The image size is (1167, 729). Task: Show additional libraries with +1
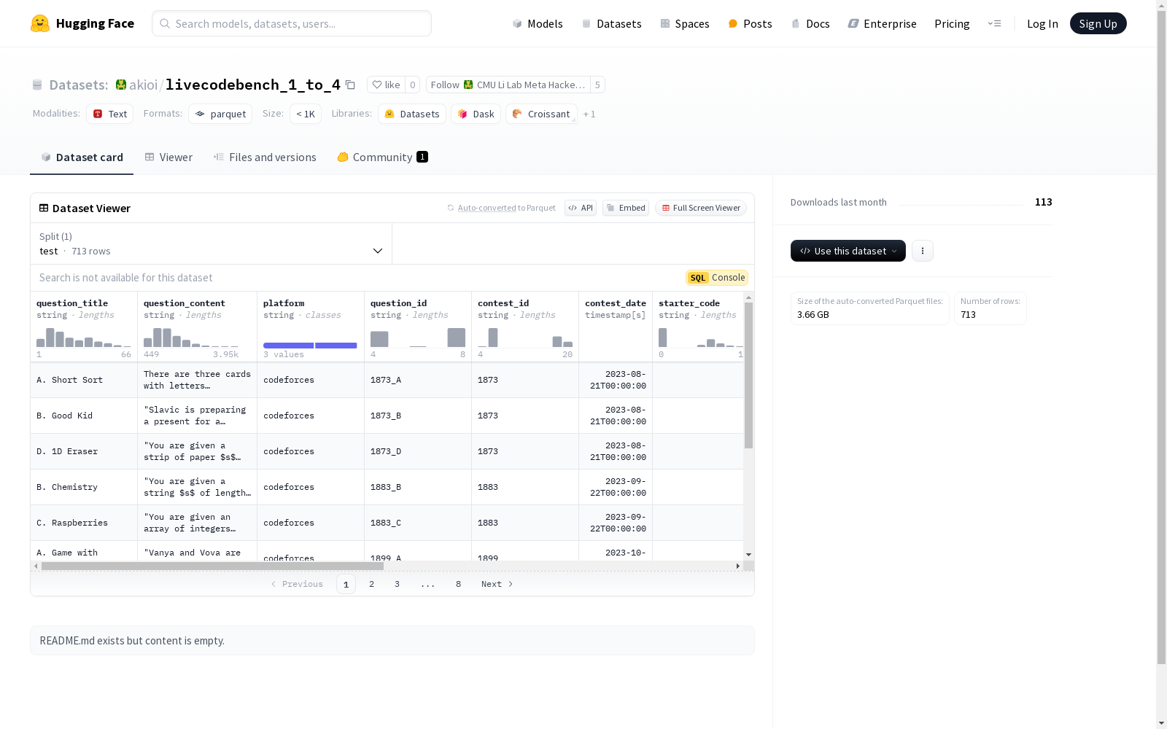[589, 114]
